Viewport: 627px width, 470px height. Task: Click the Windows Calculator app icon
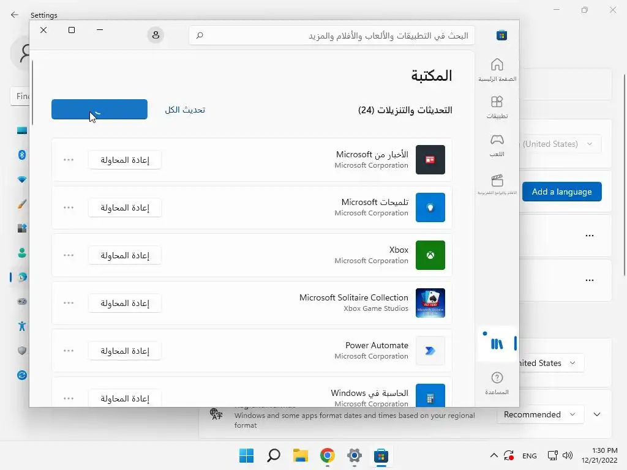430,395
